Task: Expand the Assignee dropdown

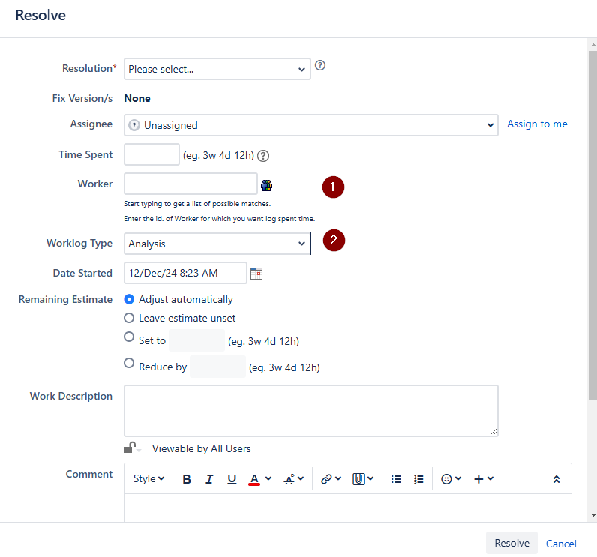Action: 310,125
